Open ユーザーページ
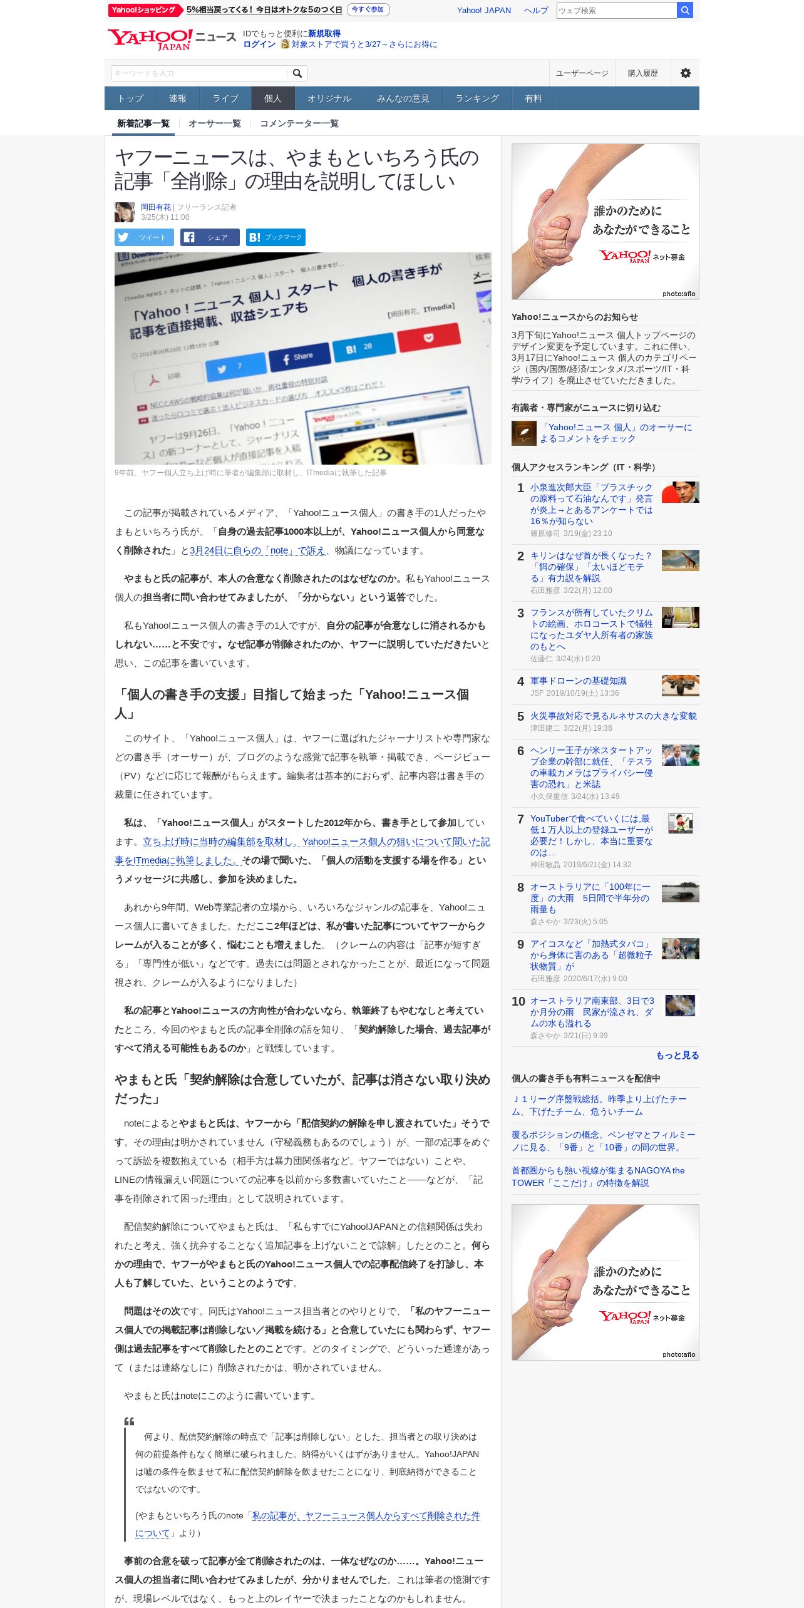804x1608 pixels. [582, 73]
